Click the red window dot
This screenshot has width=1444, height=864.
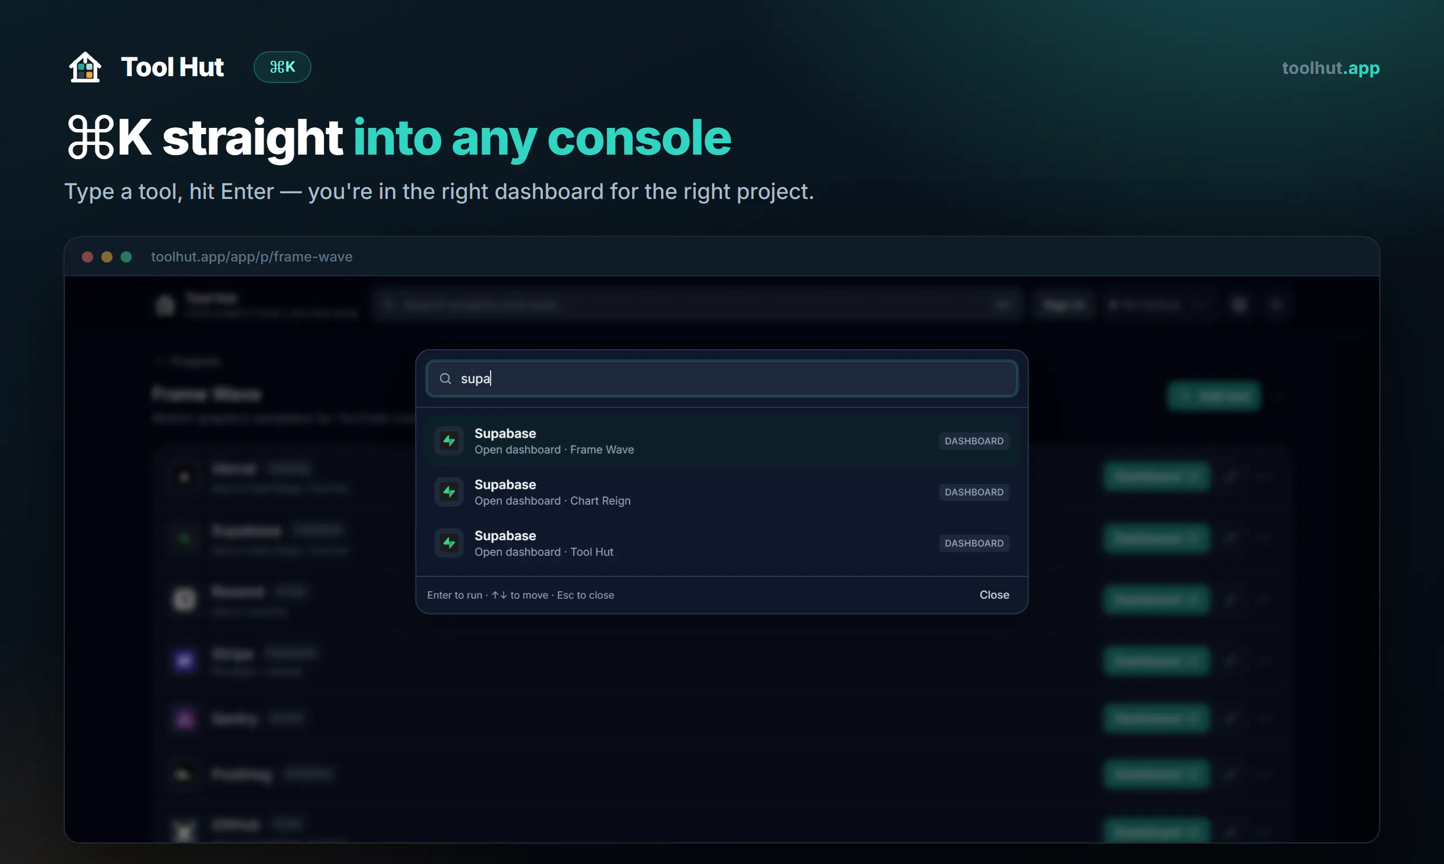click(x=88, y=257)
